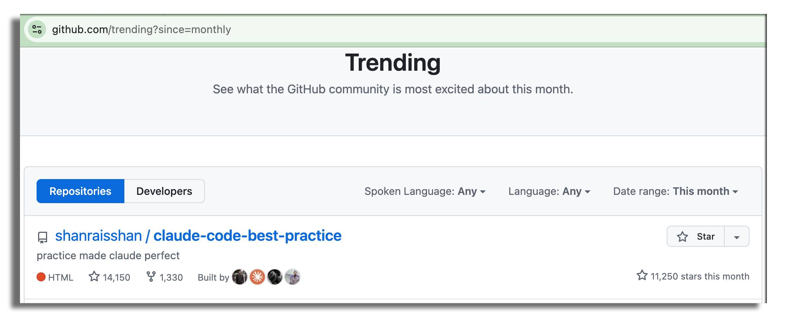The image size is (785, 316).
Task: Click the star icon showing 14,150
Action: click(94, 277)
